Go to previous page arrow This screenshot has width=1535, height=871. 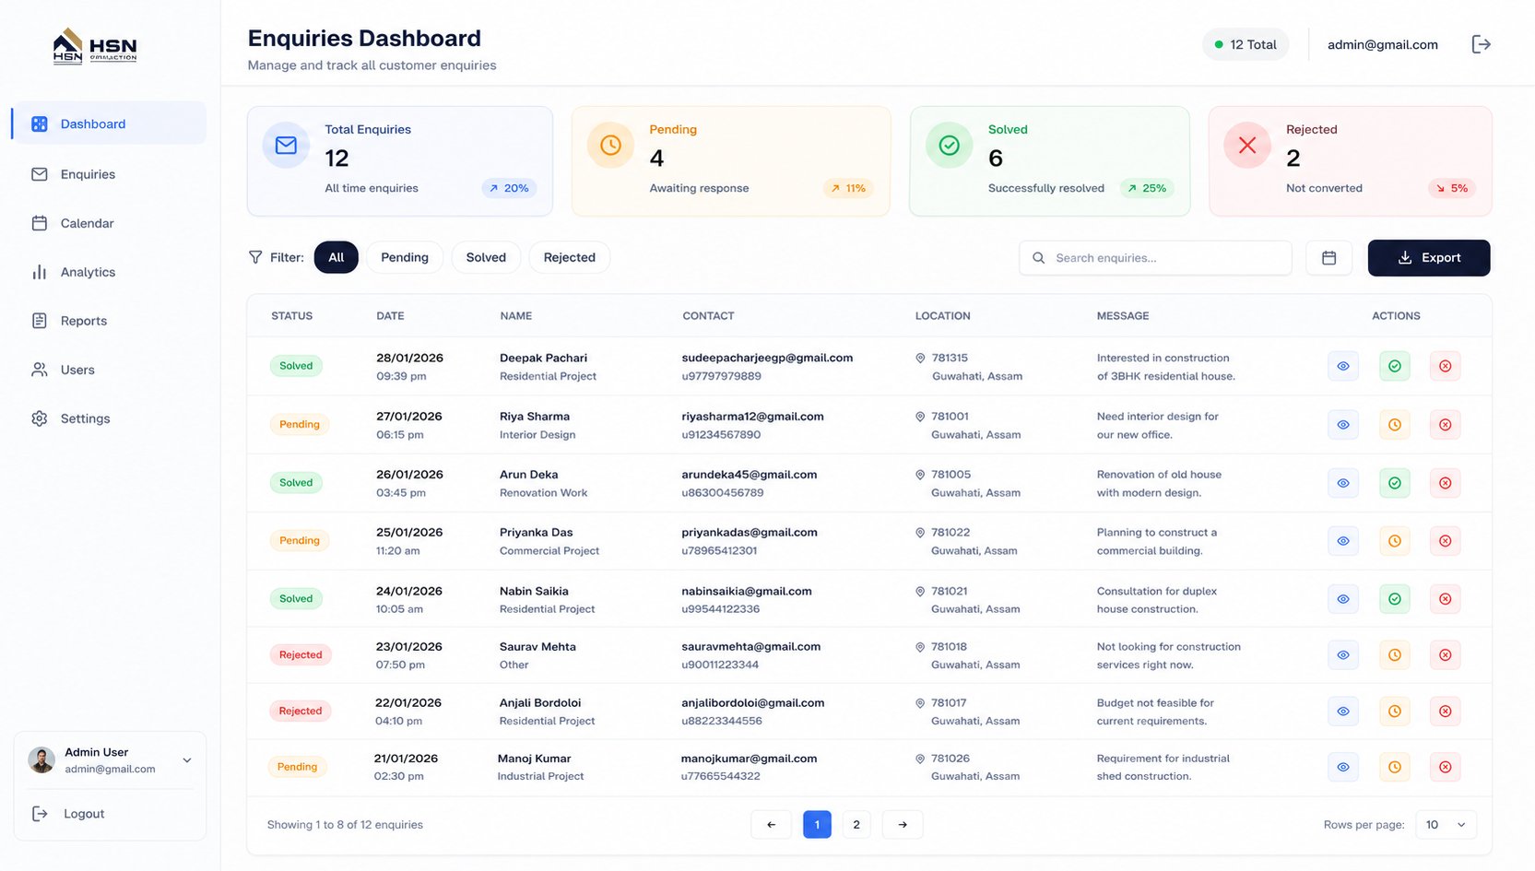[772, 825]
